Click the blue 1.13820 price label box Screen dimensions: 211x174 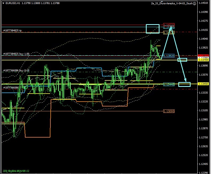169,56
